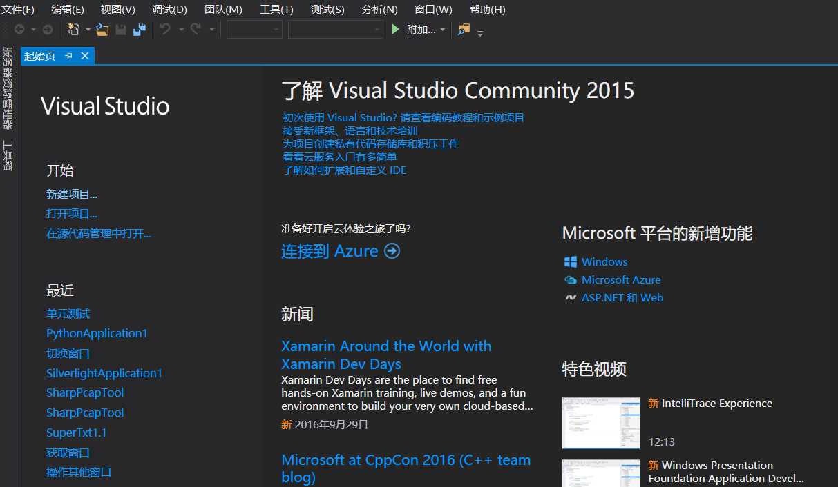
Task: Click 初次使用 Visual Studio? 请查看编码教程和示例项目 link
Action: [x=403, y=118]
